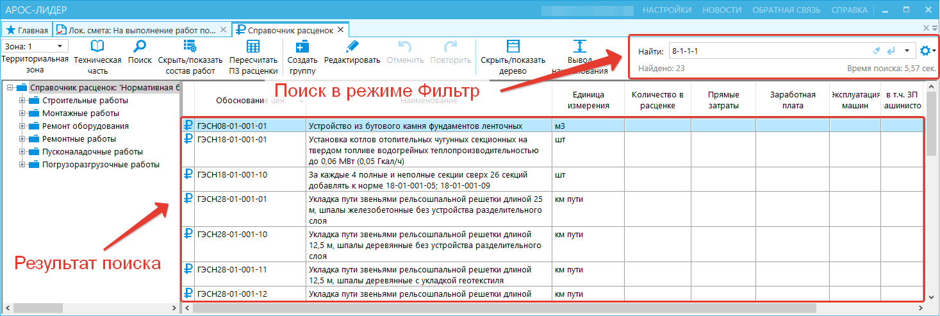Collapse the Справочник расценок root node
The width and height of the screenshot is (940, 316).
point(9,87)
